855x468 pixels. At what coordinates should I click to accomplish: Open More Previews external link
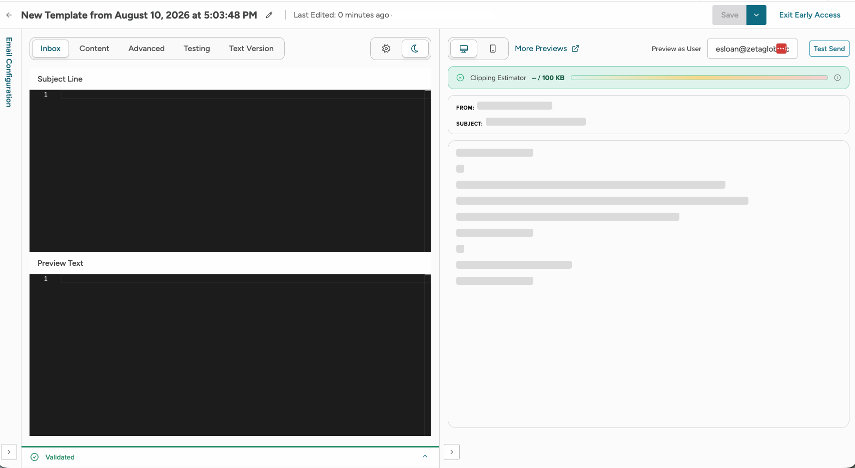pos(547,49)
